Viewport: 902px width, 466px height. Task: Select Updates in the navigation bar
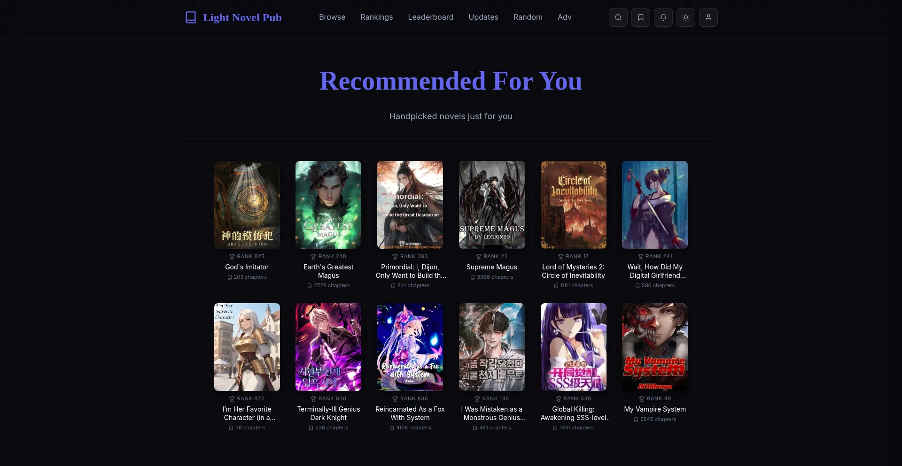coord(483,17)
